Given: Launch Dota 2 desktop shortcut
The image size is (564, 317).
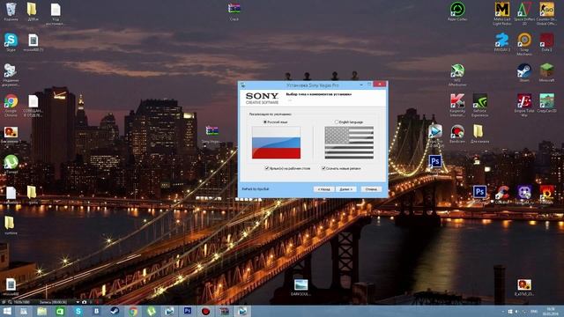Looking at the screenshot, I should click(546, 42).
